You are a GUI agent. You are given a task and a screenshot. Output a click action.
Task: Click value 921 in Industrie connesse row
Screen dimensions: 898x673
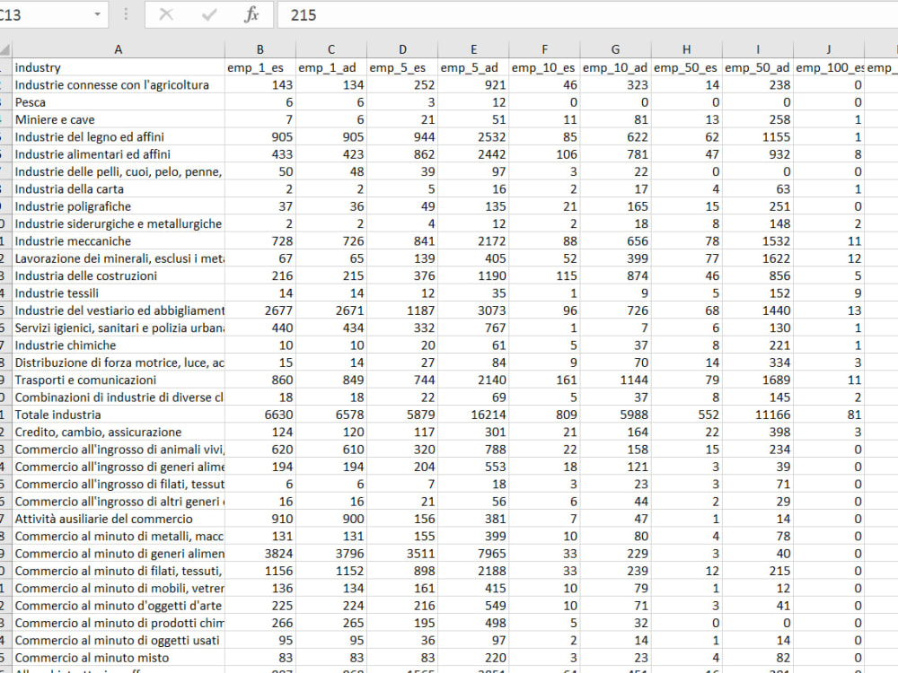[x=473, y=84]
